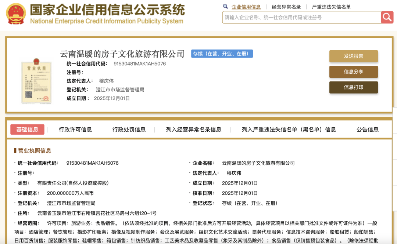397x244 pixels.
Task: Click the 营业执照信息 section heading
Action: [35, 151]
